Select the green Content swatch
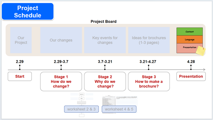The height and width of the screenshot is (120, 213). (190, 32)
